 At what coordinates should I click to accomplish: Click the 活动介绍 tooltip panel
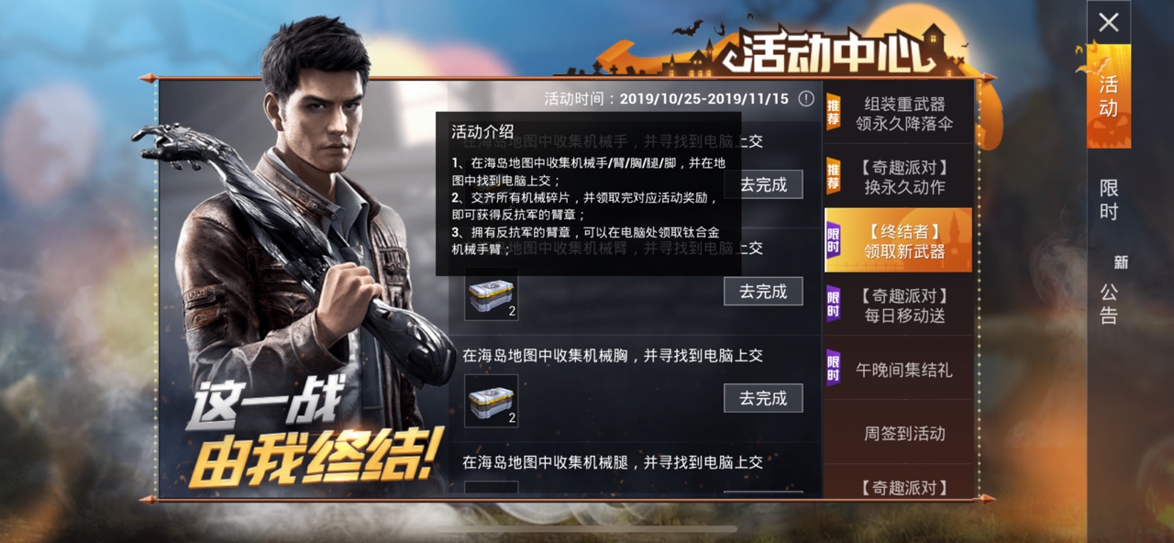coord(588,194)
